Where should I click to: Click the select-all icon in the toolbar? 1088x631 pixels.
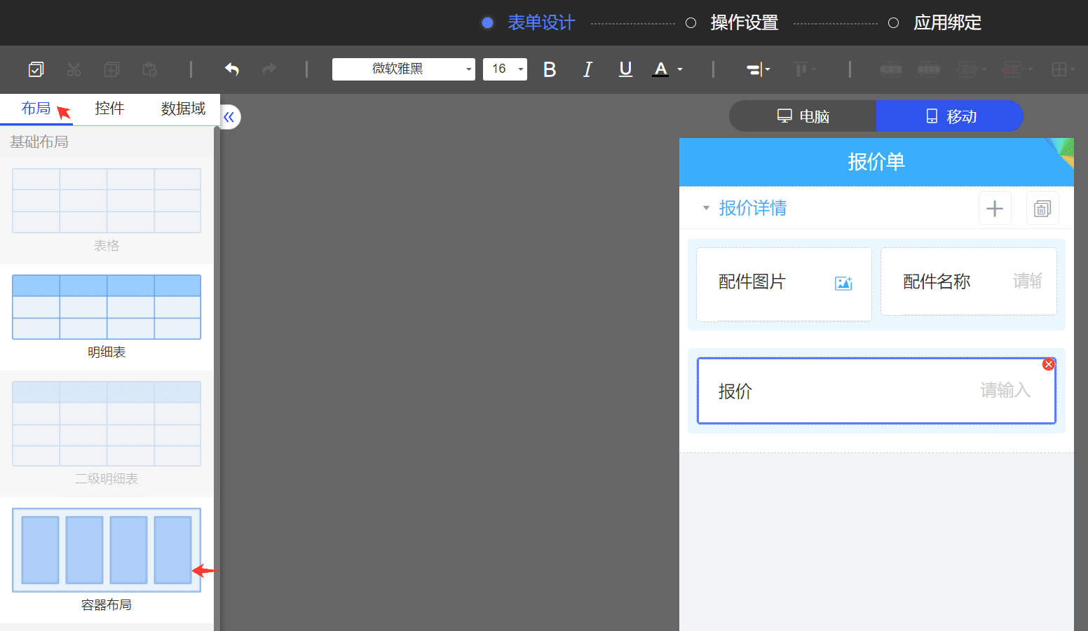pos(36,69)
